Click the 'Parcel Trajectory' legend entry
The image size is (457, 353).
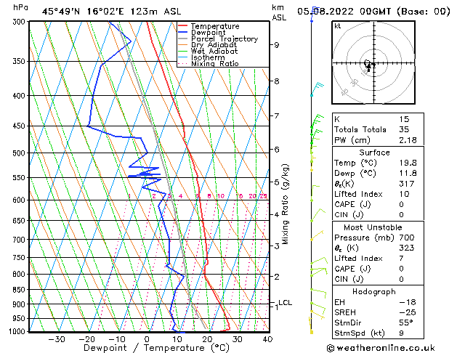(x=225, y=38)
